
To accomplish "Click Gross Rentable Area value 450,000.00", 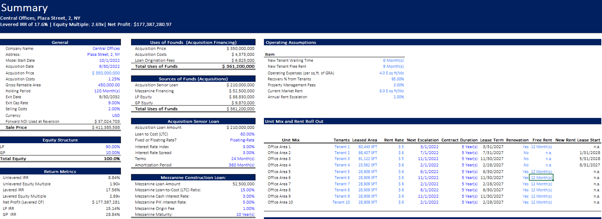I will [x=109, y=85].
